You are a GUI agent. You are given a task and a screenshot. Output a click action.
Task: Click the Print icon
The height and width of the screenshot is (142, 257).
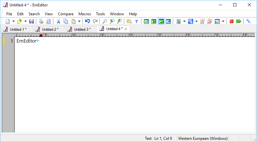pos(41,21)
